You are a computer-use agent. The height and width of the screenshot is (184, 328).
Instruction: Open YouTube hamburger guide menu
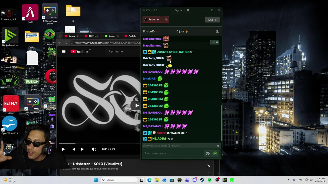(64, 51)
